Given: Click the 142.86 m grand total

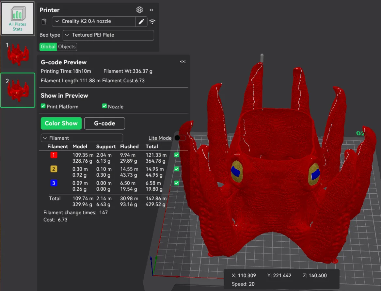Looking at the screenshot, I should [x=156, y=199].
